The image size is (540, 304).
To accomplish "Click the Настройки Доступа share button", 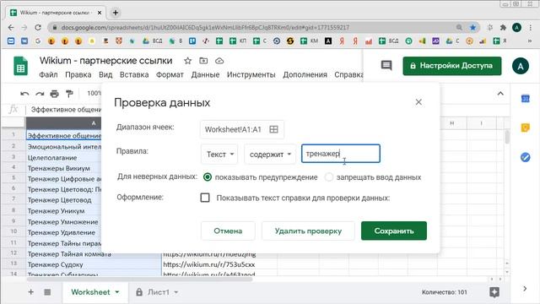I will click(x=452, y=66).
